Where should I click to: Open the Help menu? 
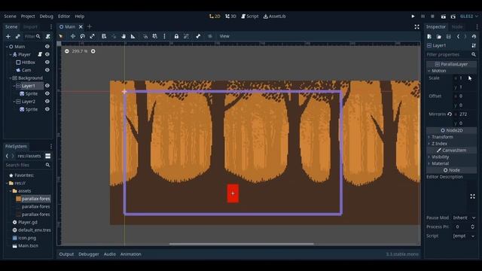click(x=80, y=17)
